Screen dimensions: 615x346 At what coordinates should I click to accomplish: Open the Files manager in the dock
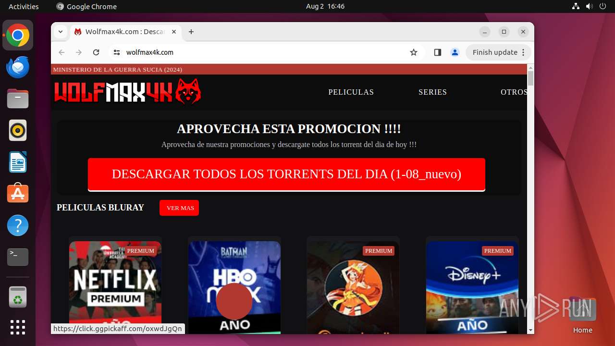pyautogui.click(x=18, y=99)
